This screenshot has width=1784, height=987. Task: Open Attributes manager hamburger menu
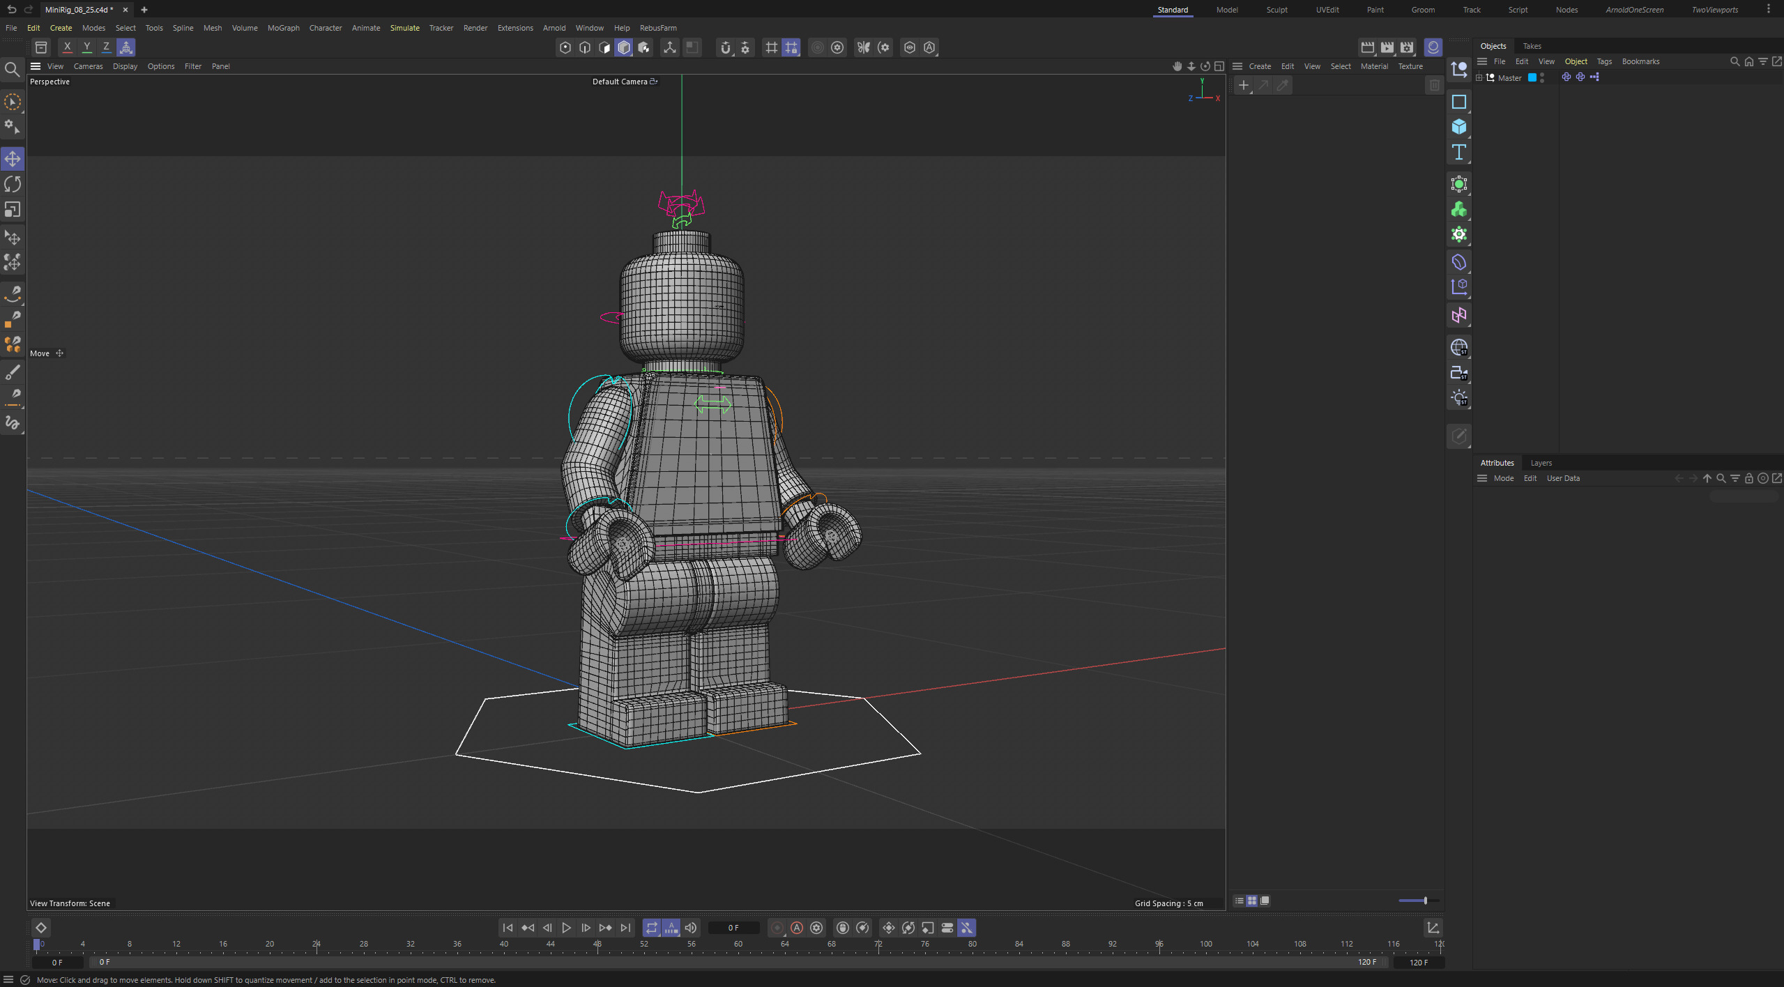click(1482, 478)
